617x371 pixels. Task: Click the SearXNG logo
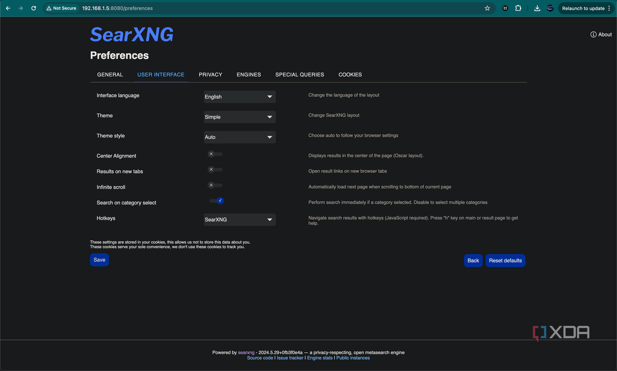tap(132, 34)
